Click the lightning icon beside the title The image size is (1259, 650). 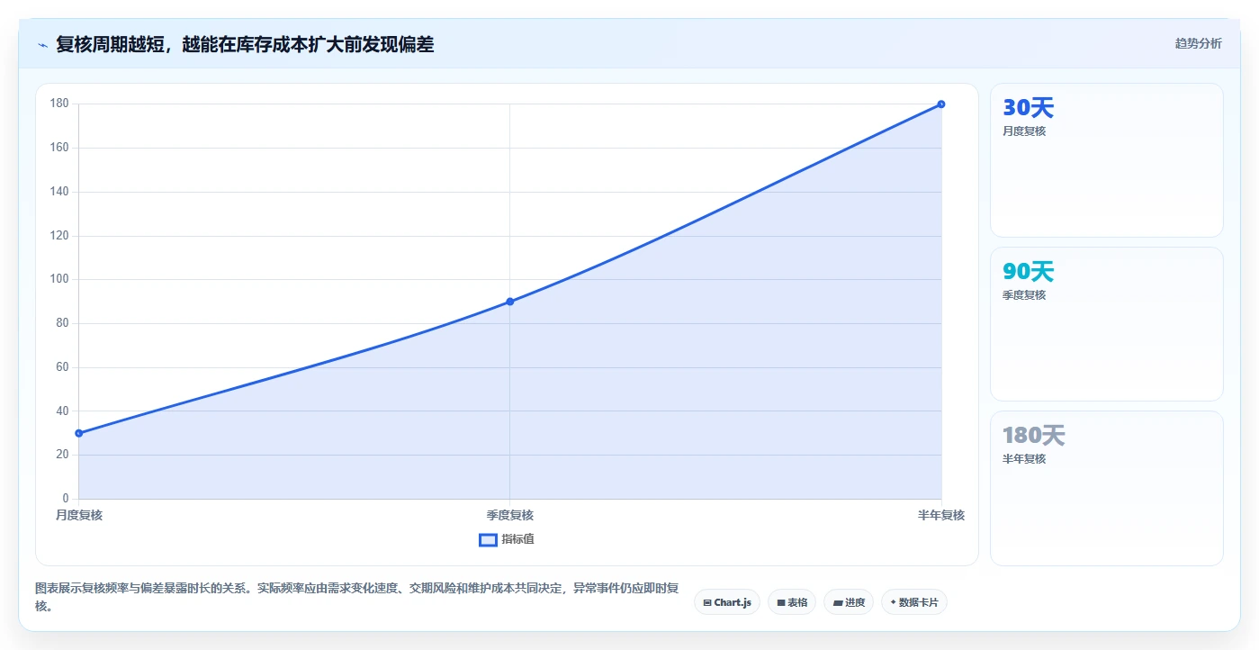tap(42, 45)
